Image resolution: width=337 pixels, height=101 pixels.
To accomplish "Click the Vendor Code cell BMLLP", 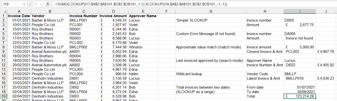I will click(x=299, y=74).
